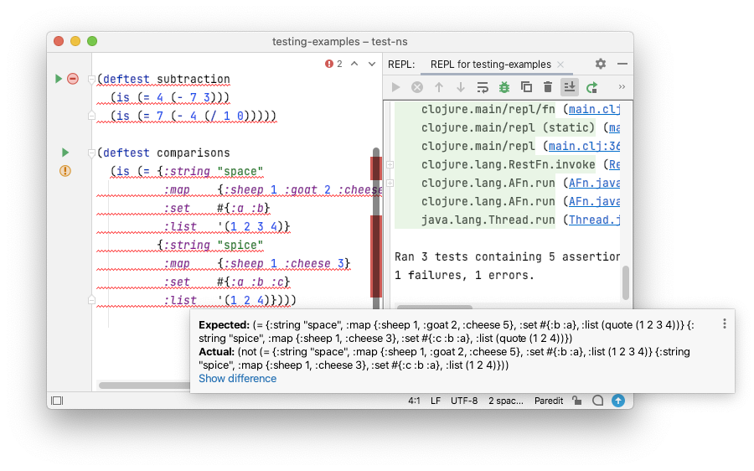Screen dimensions: 754x471
Task: Click the "Ran 3 tests containing" output line
Action: (508, 257)
